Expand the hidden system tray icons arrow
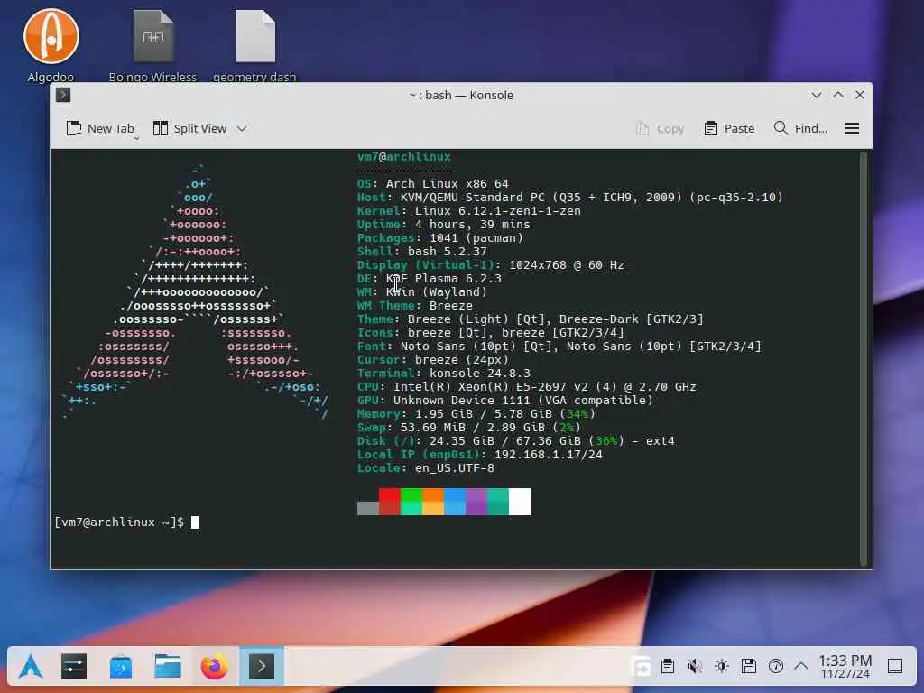The width and height of the screenshot is (924, 693). click(801, 667)
